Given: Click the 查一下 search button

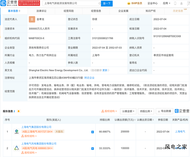Looking at the screenshot, I should (x=107, y=3).
